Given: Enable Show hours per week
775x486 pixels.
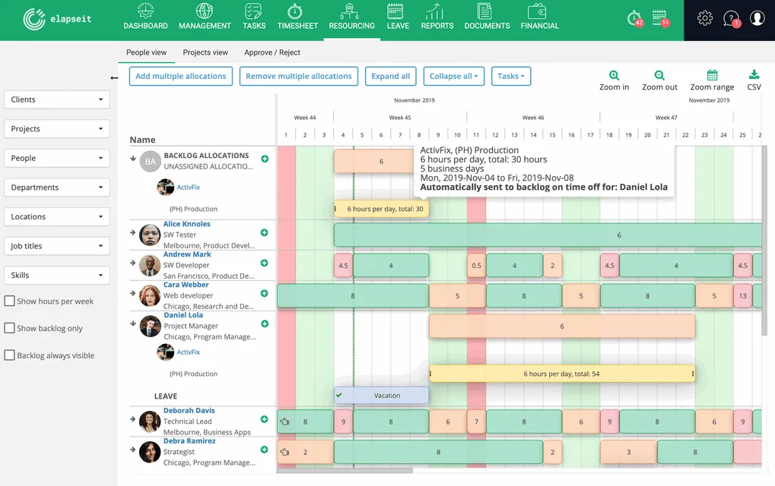Looking at the screenshot, I should tap(9, 301).
